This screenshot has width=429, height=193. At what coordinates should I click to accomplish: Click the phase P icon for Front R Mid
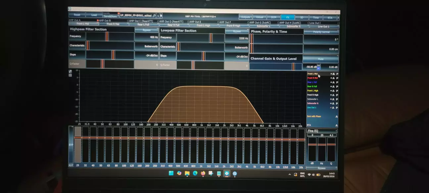click(x=337, y=78)
